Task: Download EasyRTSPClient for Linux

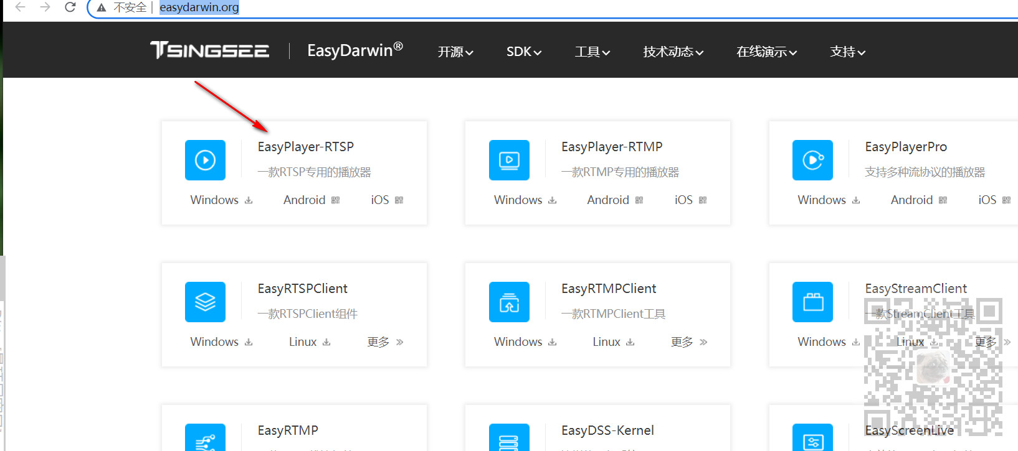Action: point(310,342)
